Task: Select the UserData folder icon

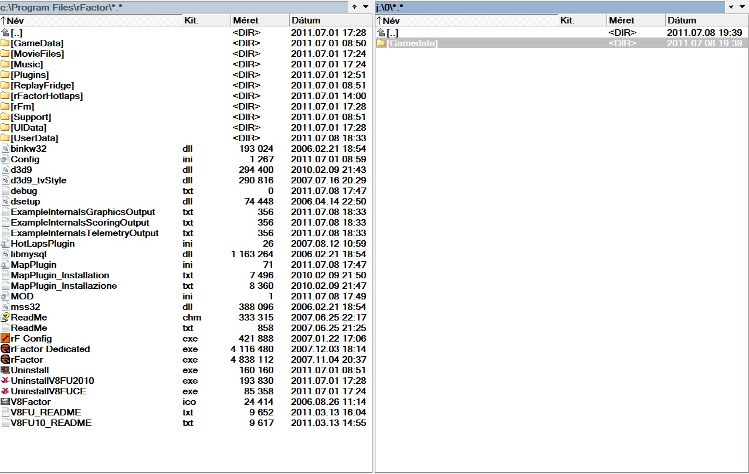Action: coord(5,138)
